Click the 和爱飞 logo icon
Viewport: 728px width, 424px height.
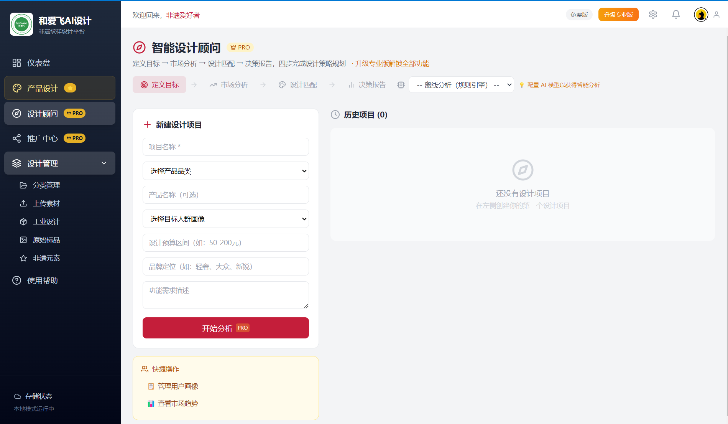click(21, 24)
